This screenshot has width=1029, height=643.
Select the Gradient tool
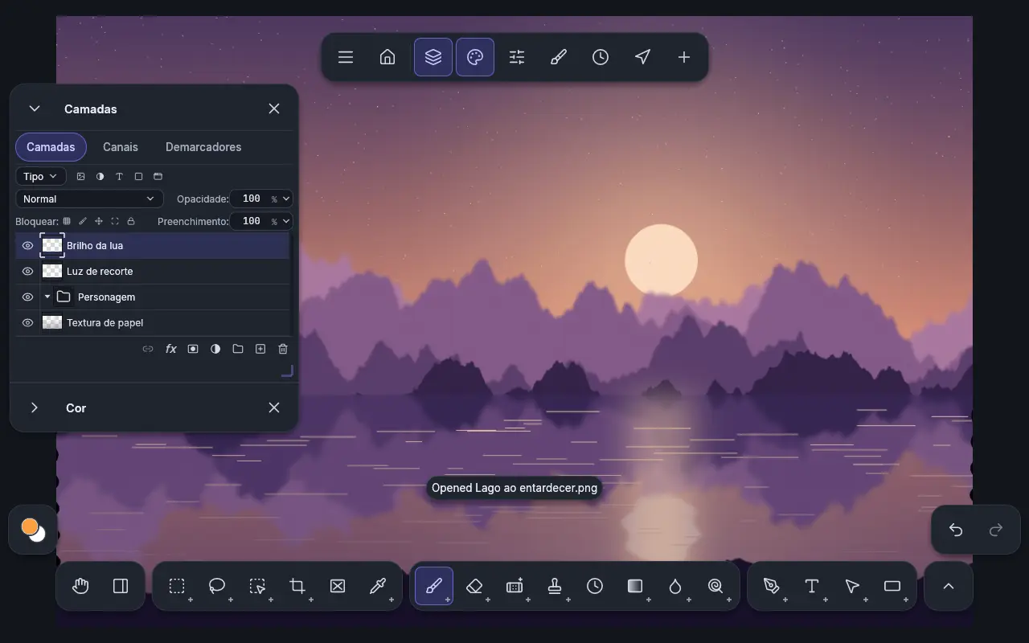tap(635, 586)
